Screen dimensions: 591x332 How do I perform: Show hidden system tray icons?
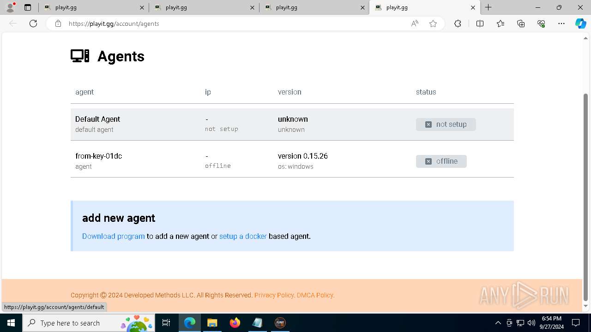tap(498, 323)
